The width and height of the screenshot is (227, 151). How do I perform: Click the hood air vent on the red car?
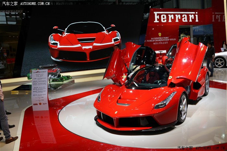click(123, 102)
